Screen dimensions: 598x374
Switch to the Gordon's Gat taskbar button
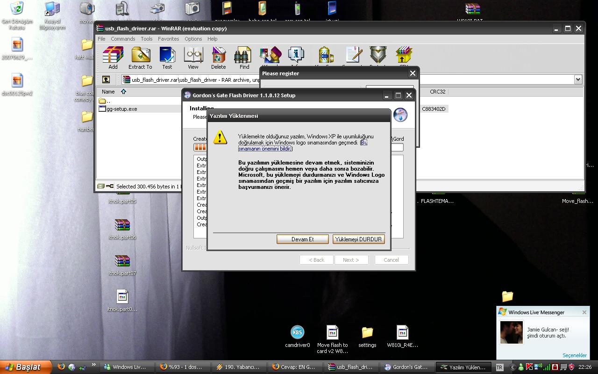point(406,367)
